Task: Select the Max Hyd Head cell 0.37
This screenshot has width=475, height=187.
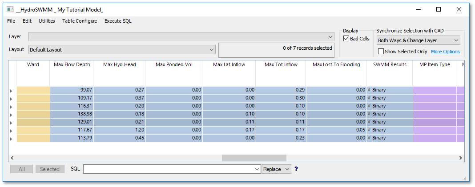Action: (x=119, y=98)
